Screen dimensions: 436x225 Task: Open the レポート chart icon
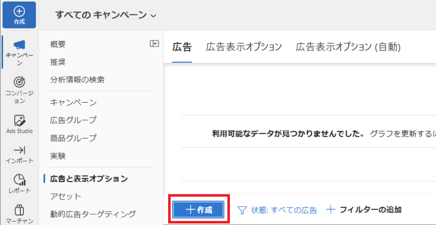[19, 180]
